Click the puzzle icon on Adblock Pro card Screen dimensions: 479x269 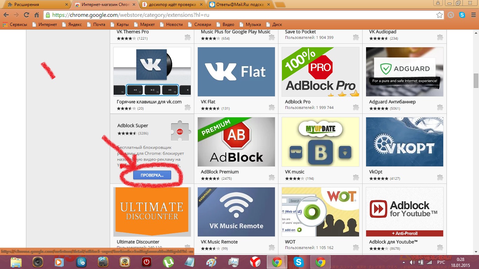[356, 107]
